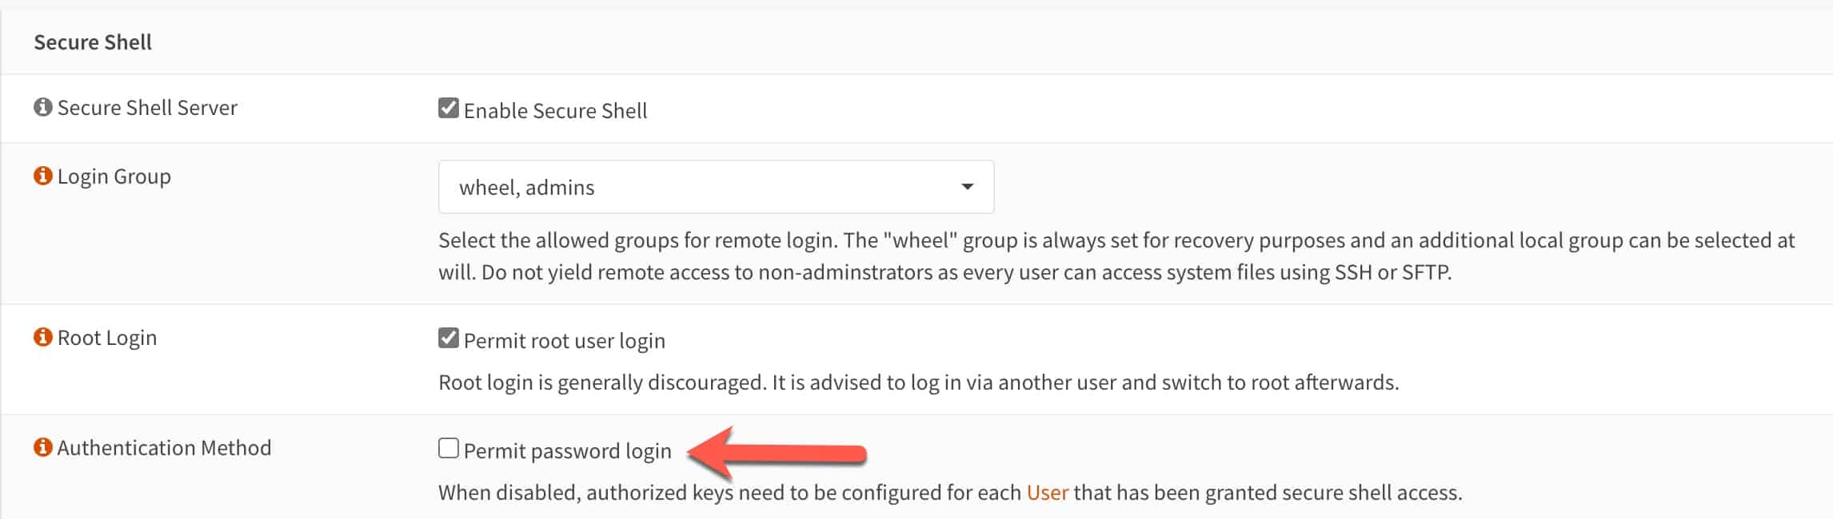Screen dimensions: 1833x519
Task: Select the 'wheel, admins' value text
Action: 527,188
